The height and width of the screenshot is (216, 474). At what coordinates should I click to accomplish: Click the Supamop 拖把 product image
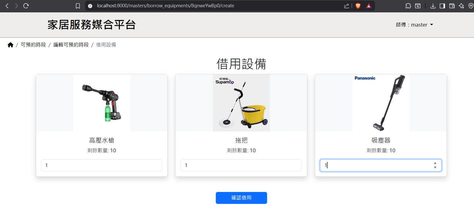241,103
